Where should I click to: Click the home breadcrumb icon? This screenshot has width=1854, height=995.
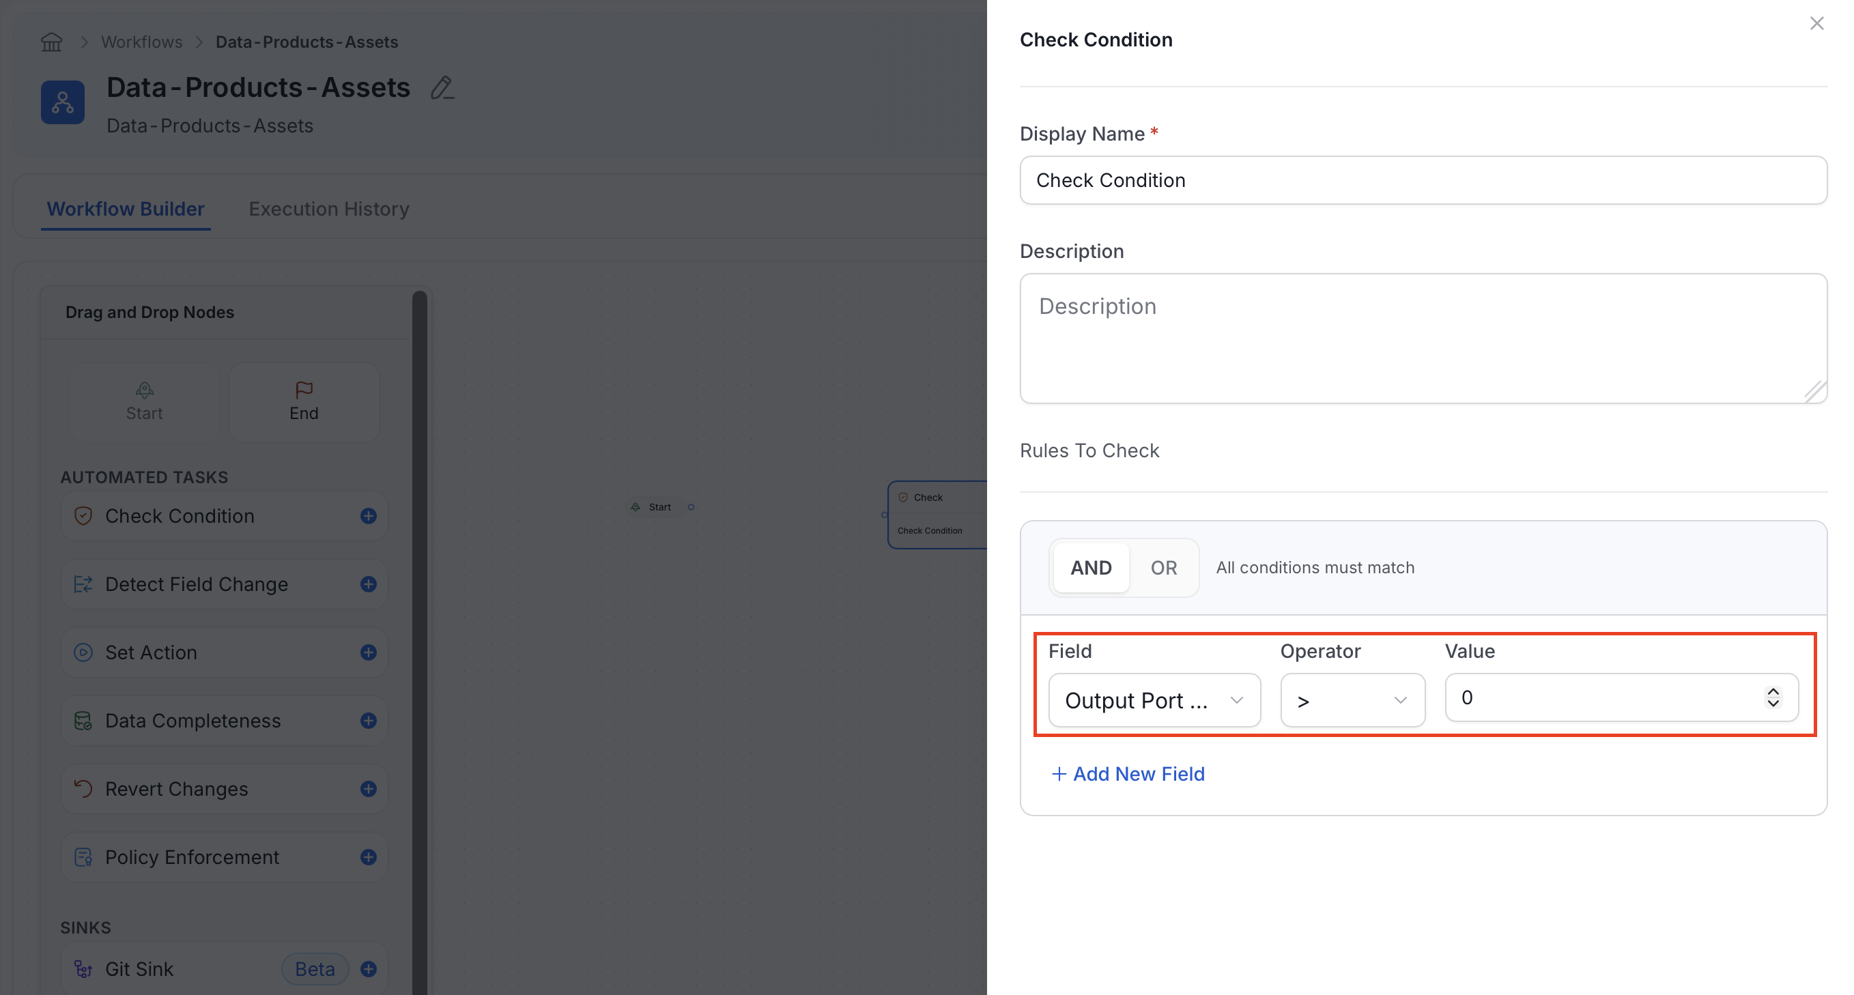(51, 42)
